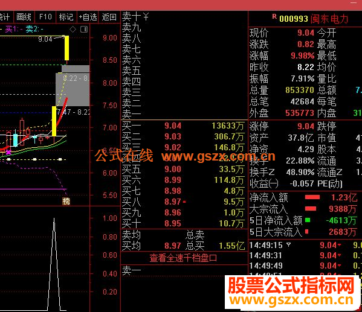Click buy-one volume 13633万

(x=228, y=126)
